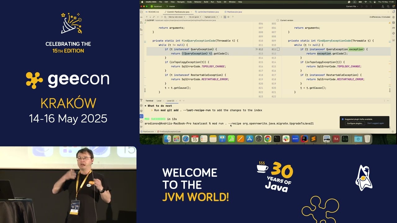Open Do not ignore dropdown

click(x=195, y=17)
